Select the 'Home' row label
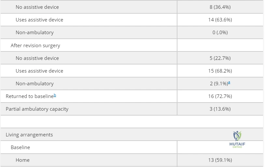The image size is (265, 167). click(22, 160)
